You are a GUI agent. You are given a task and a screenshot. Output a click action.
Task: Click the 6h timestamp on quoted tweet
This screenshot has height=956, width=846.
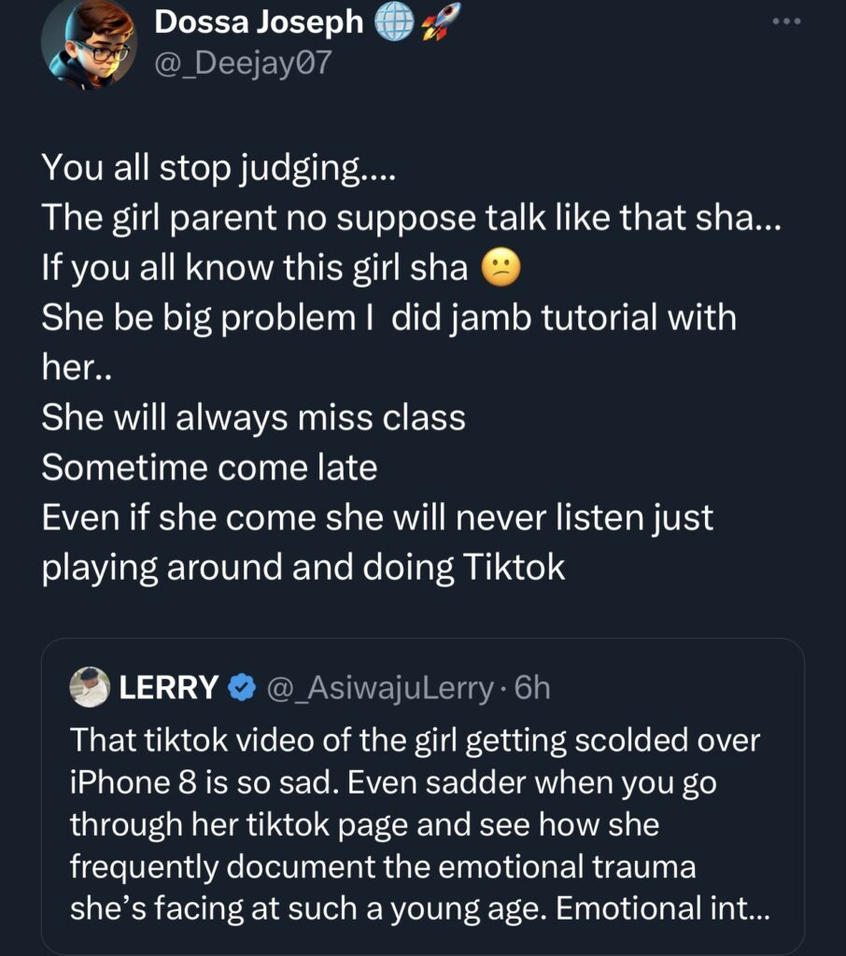coord(532,689)
